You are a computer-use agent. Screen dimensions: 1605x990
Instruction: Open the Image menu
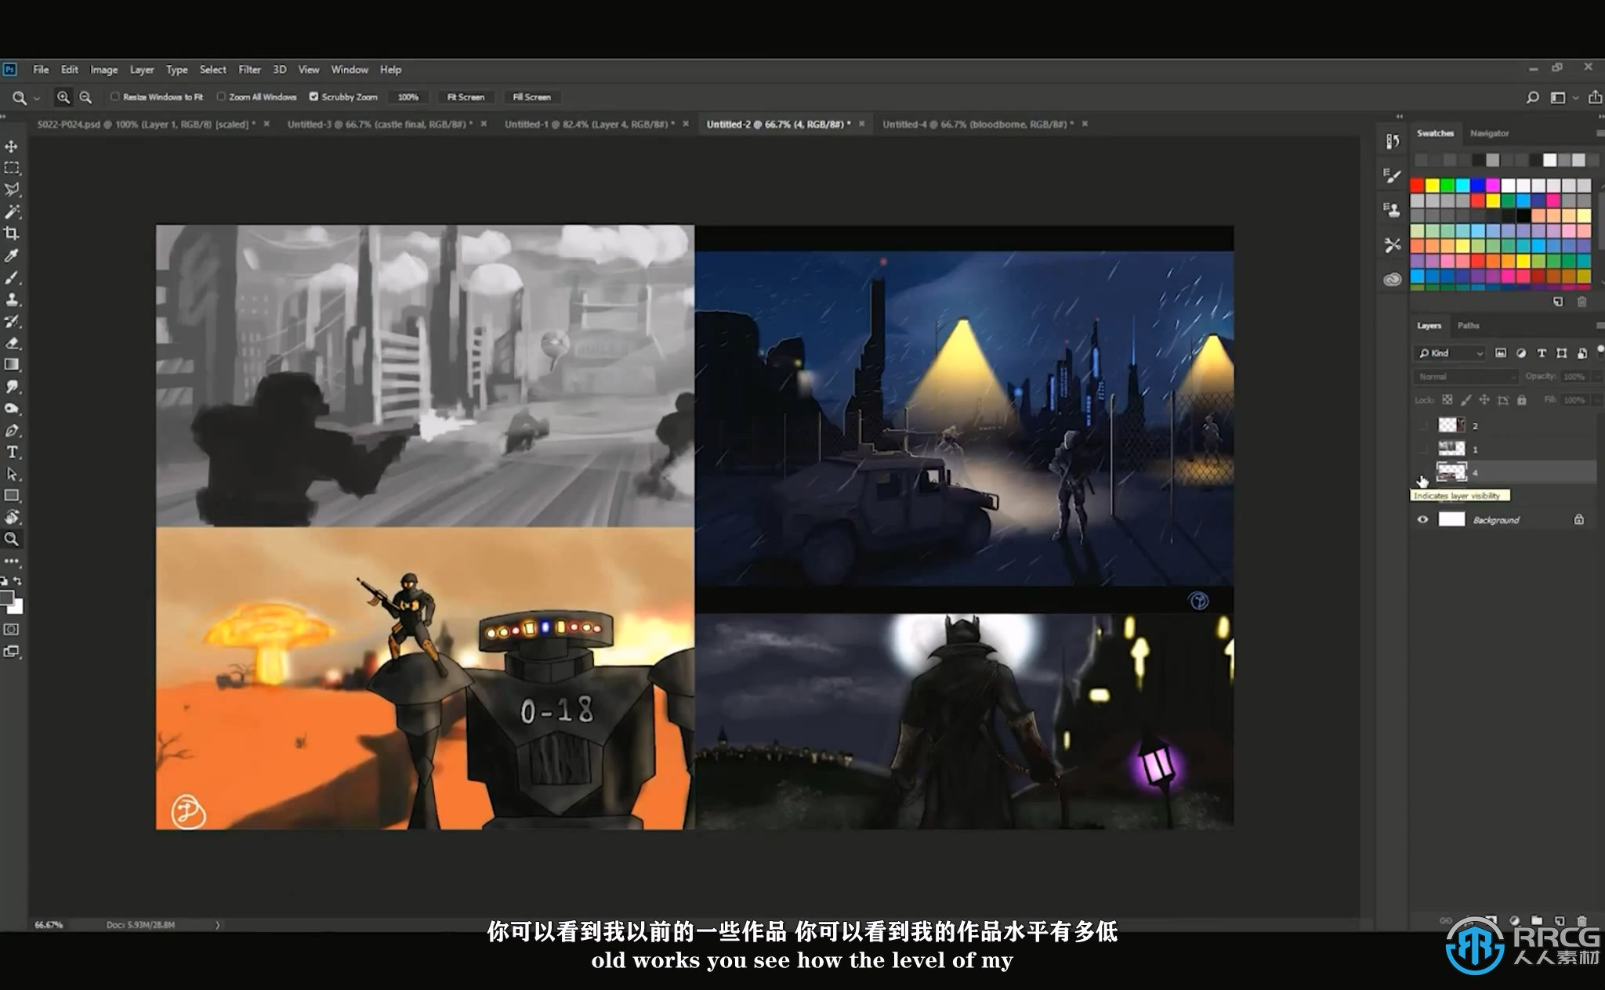click(103, 70)
